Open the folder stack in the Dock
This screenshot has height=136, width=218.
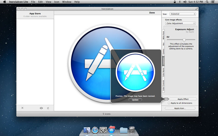[x=124, y=130]
